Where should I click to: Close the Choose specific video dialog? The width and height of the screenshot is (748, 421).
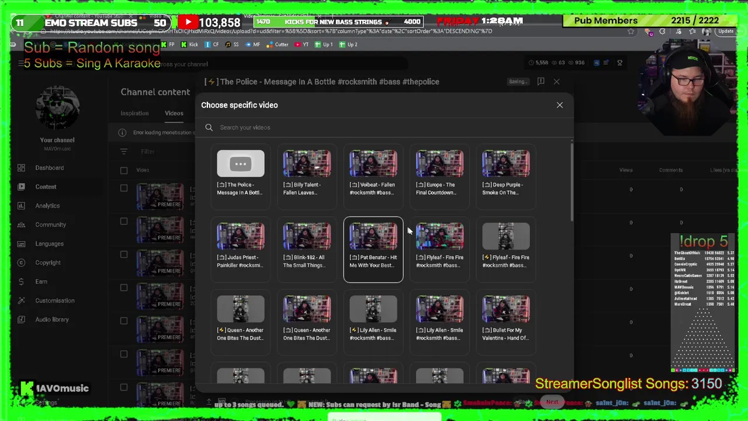(x=559, y=105)
